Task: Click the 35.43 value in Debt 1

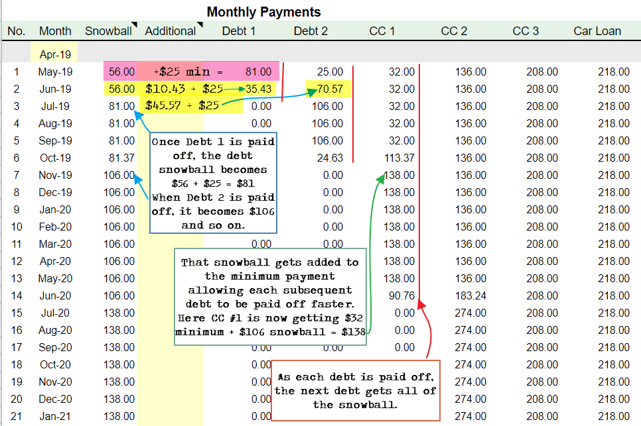Action: pyautogui.click(x=258, y=89)
